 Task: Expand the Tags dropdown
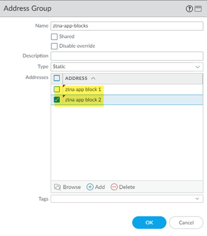tap(127, 199)
